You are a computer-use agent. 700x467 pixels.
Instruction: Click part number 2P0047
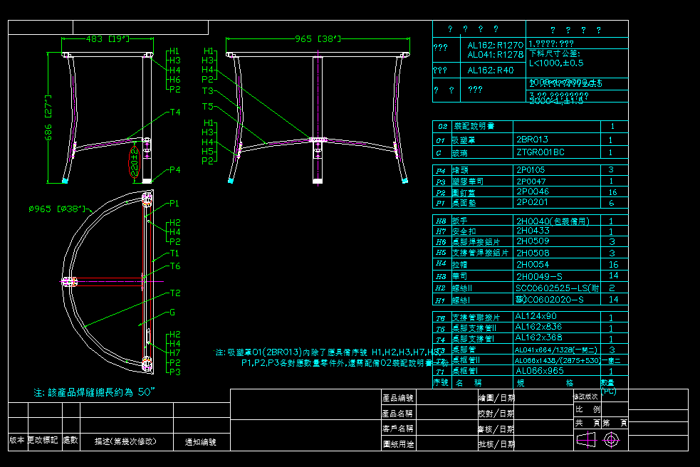click(531, 182)
